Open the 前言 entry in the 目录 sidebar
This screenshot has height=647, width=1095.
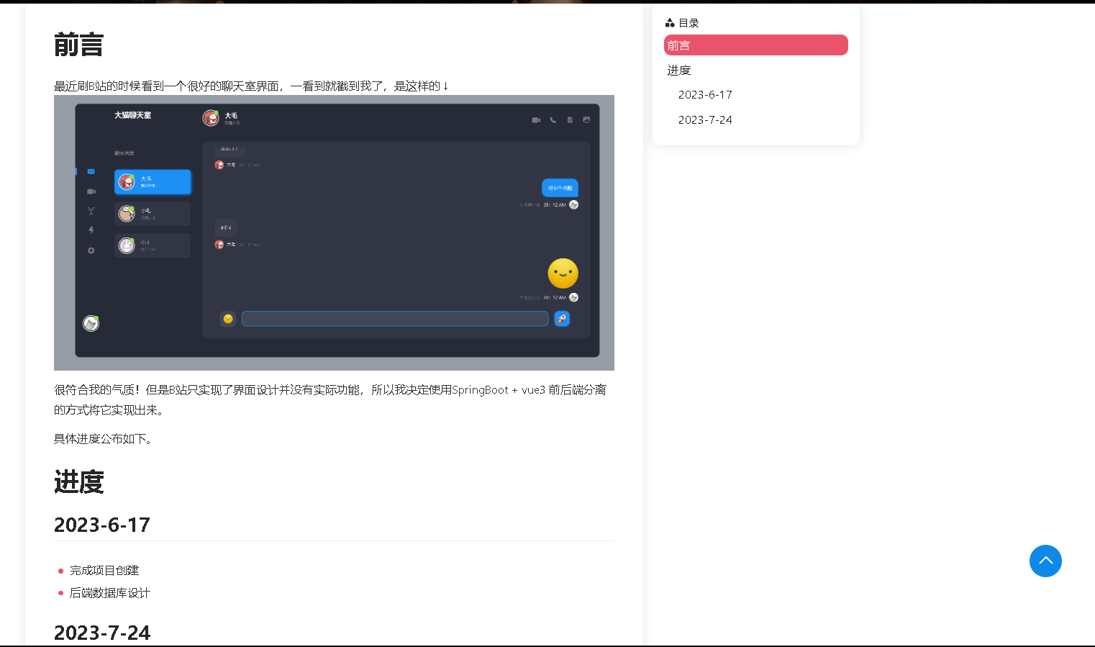pyautogui.click(x=755, y=45)
